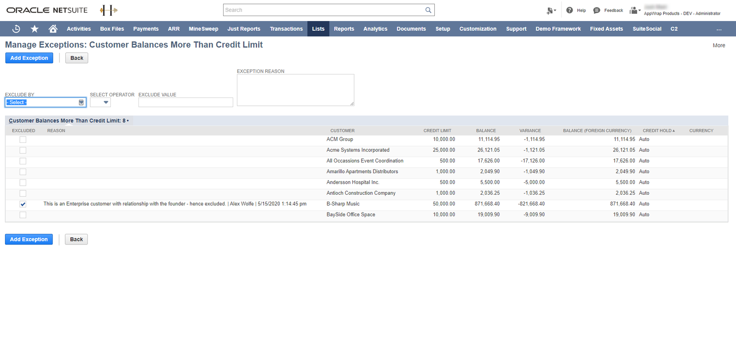Open the Box Files menu

click(112, 29)
